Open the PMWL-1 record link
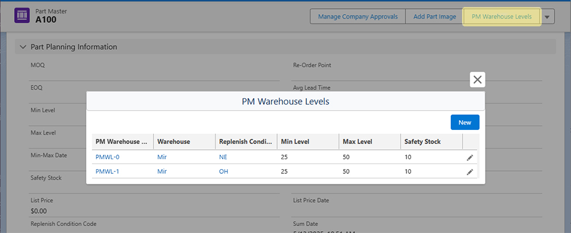Viewport: 571px width, 233px height. coord(107,172)
